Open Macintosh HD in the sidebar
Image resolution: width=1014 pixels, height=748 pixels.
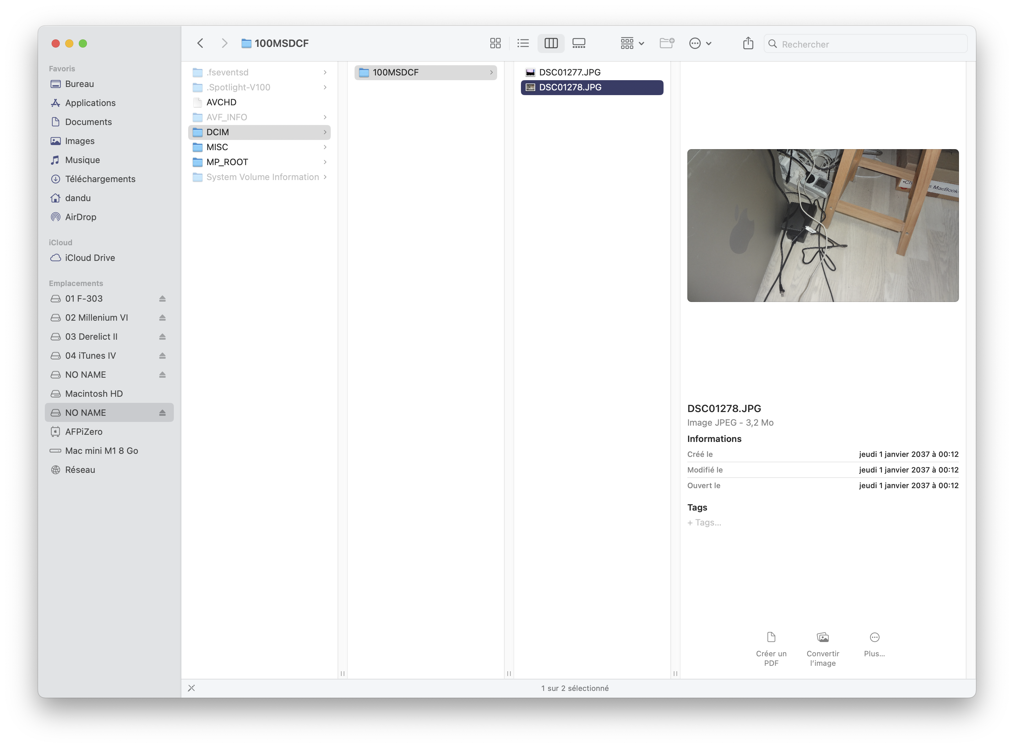point(109,393)
